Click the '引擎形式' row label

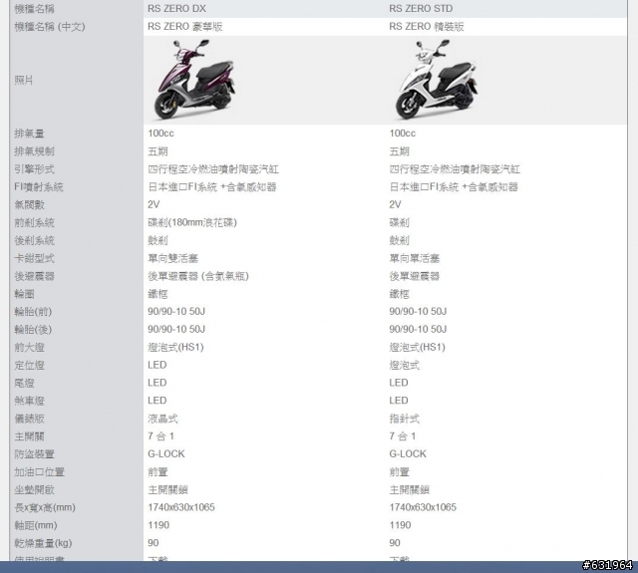coord(34,169)
